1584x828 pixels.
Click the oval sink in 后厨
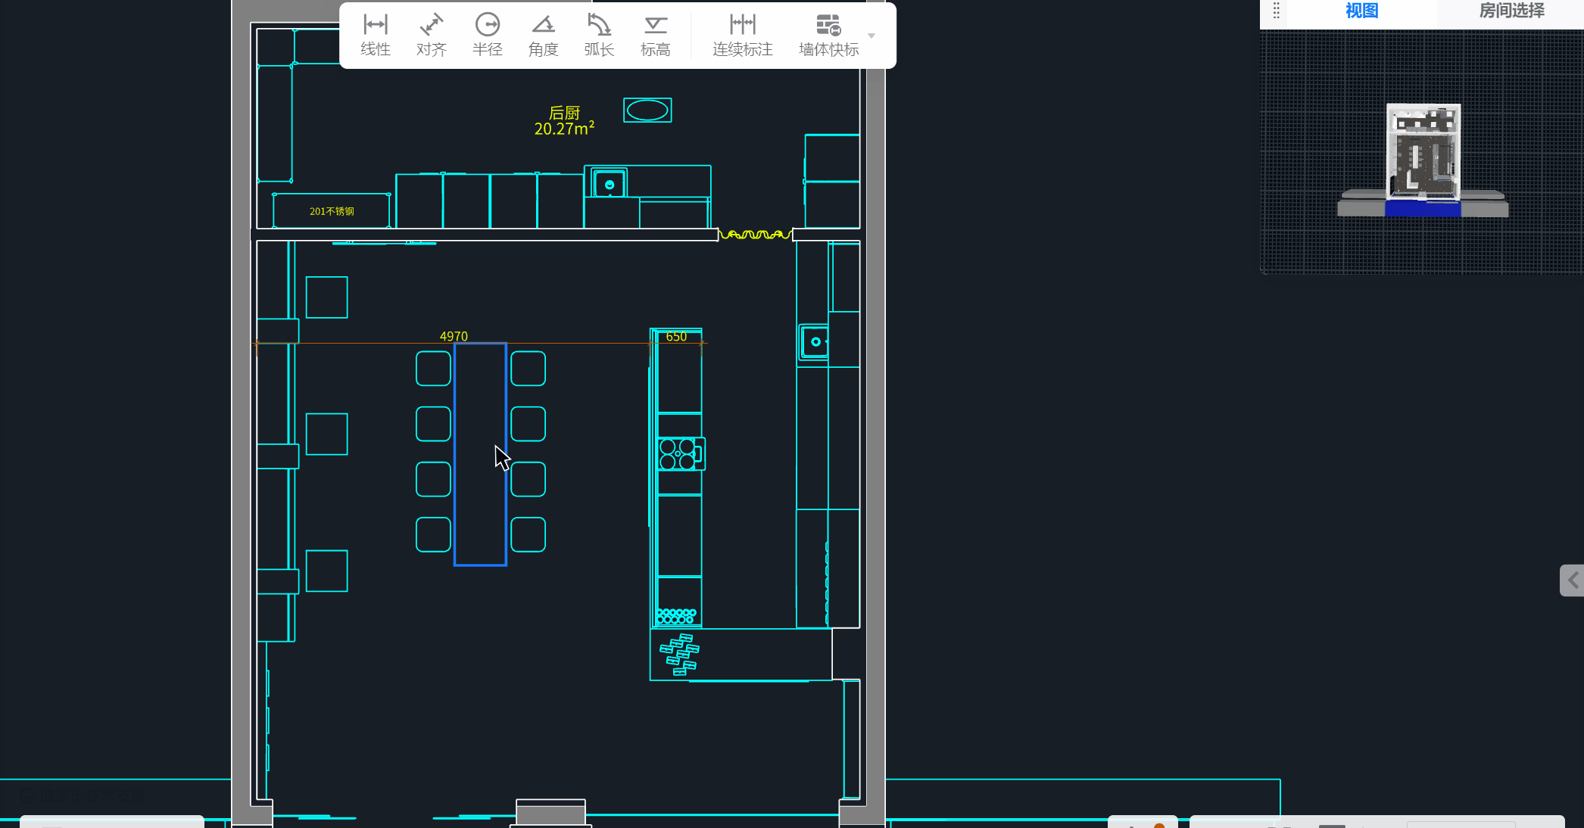point(647,111)
